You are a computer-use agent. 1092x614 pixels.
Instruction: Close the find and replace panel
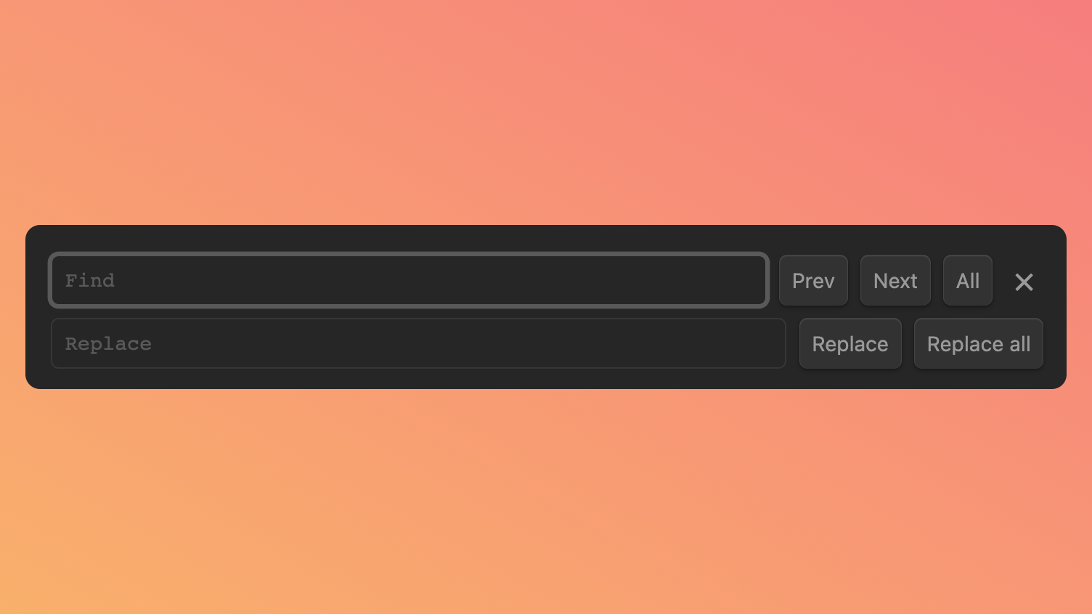coord(1024,282)
